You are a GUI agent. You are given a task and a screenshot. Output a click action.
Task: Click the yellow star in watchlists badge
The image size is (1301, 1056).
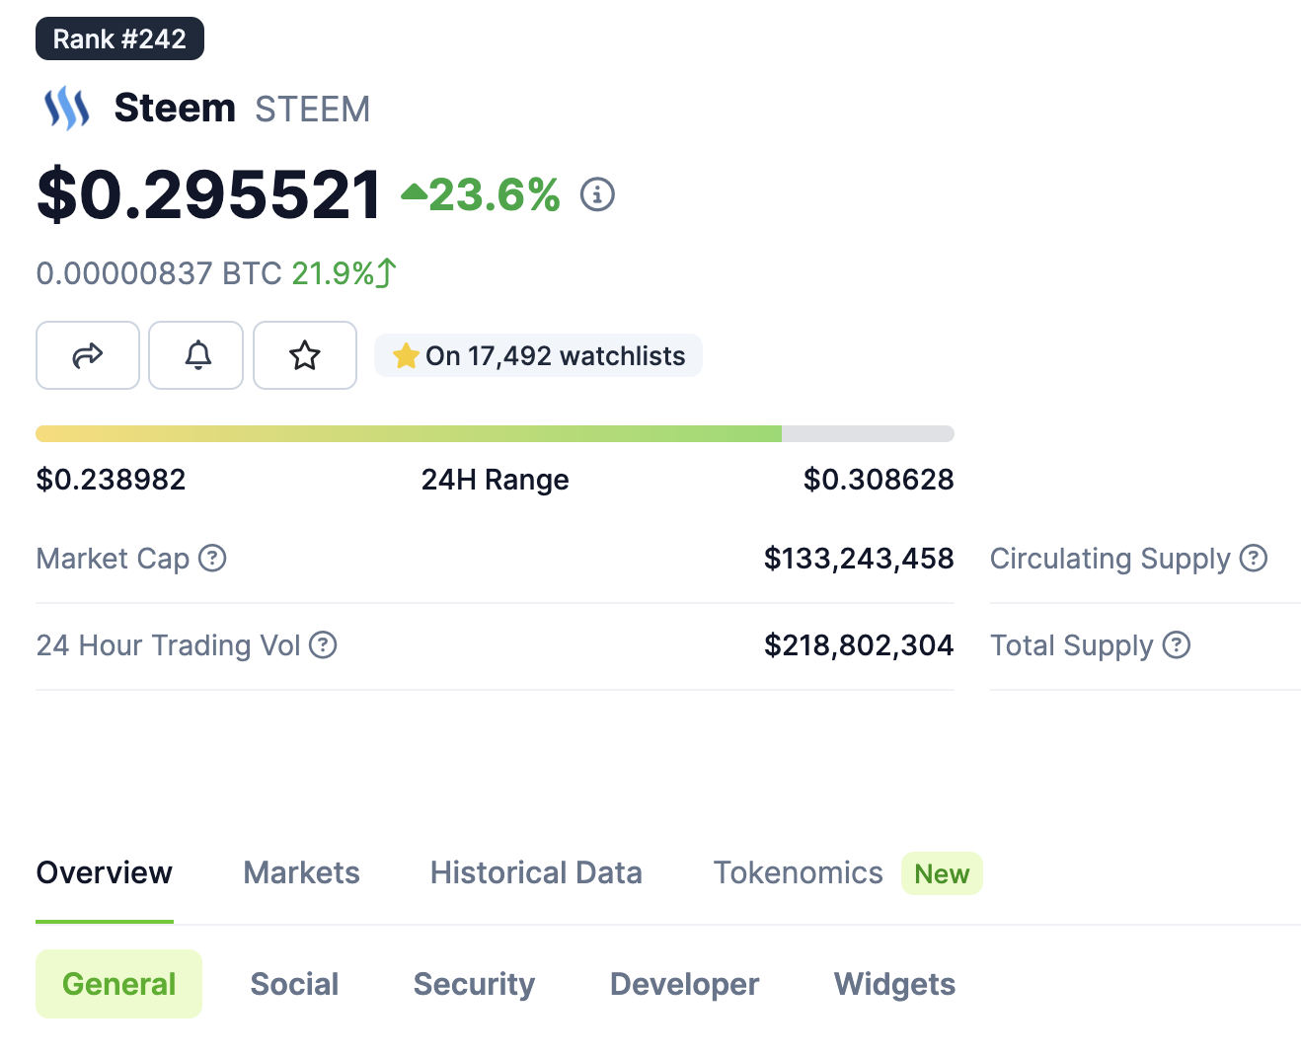coord(406,355)
